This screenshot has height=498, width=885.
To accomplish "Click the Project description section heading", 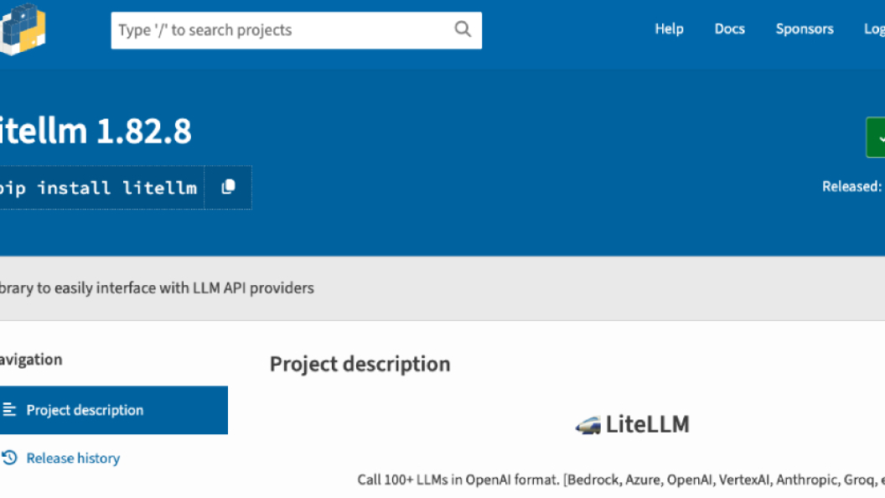I will [x=360, y=364].
